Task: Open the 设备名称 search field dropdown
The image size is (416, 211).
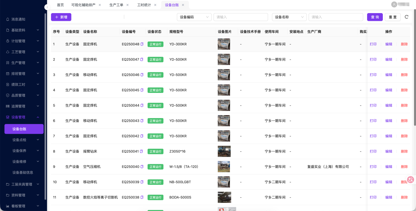Action: [x=289, y=17]
